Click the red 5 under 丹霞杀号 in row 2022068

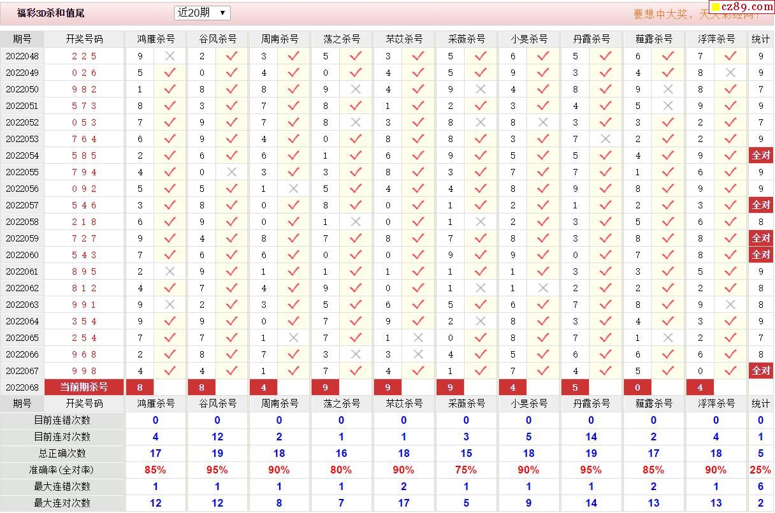click(x=575, y=387)
